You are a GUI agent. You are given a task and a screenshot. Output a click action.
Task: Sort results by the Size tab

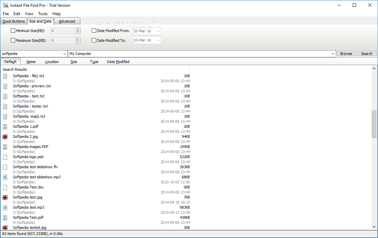tap(74, 62)
